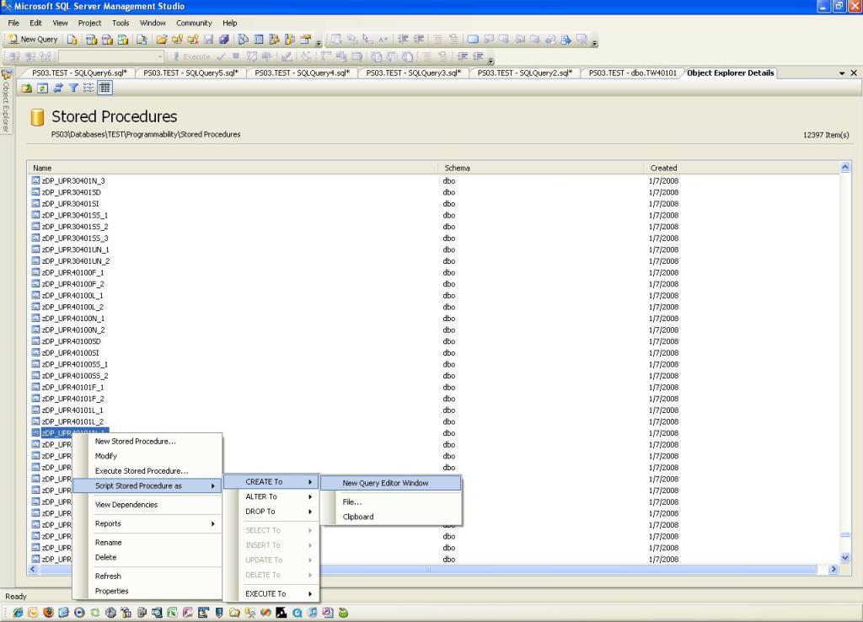
Task: Open the auto-hidden Object Explorer side tab
Action: click(6, 101)
